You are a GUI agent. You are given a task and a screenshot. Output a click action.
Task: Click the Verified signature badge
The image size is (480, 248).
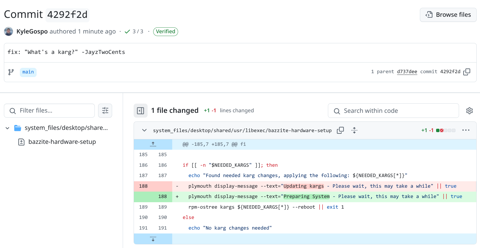pos(165,32)
